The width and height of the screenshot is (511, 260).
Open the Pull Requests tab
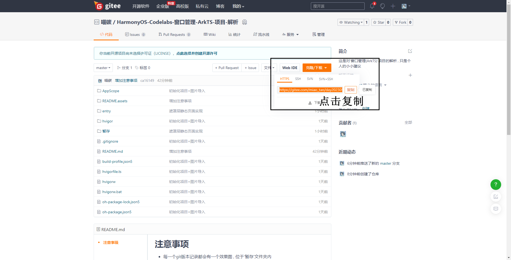click(174, 35)
